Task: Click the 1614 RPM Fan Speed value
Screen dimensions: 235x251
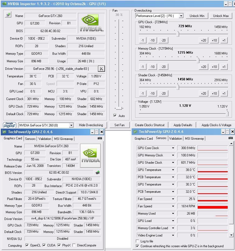Action: (x=187, y=206)
